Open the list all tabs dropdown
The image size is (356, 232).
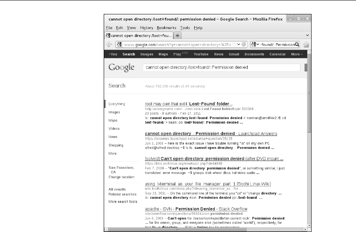[x=307, y=35]
